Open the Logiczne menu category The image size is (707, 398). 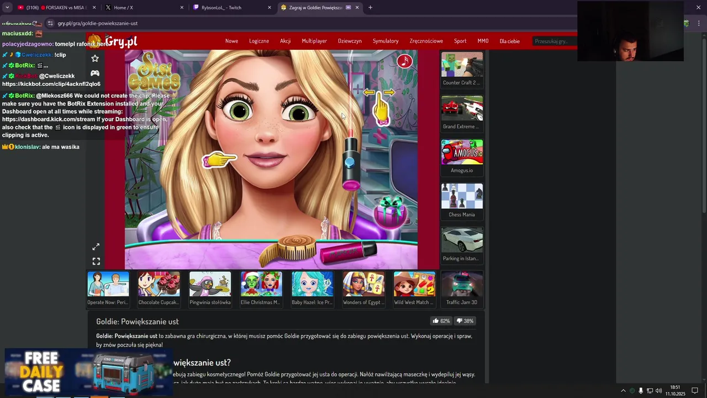click(x=259, y=41)
